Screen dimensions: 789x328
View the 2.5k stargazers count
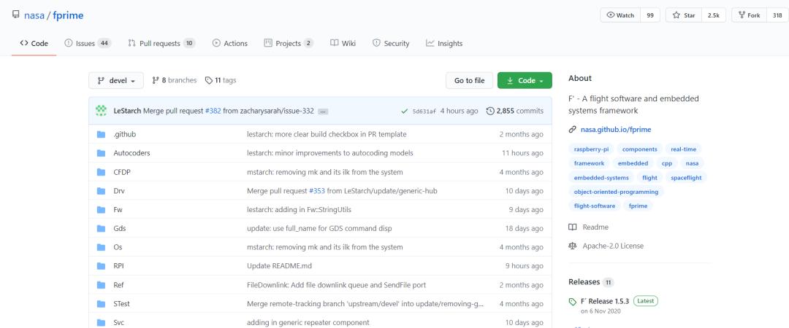(x=714, y=15)
